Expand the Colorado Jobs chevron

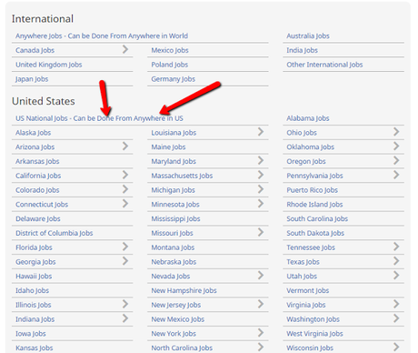pyautogui.click(x=125, y=189)
